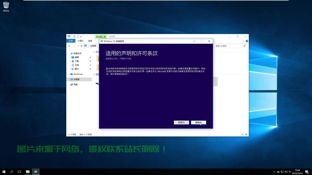Image resolution: width=312 pixels, height=175 pixels.
Task: Click Explorer up-one-level arrow
Action: (81, 46)
